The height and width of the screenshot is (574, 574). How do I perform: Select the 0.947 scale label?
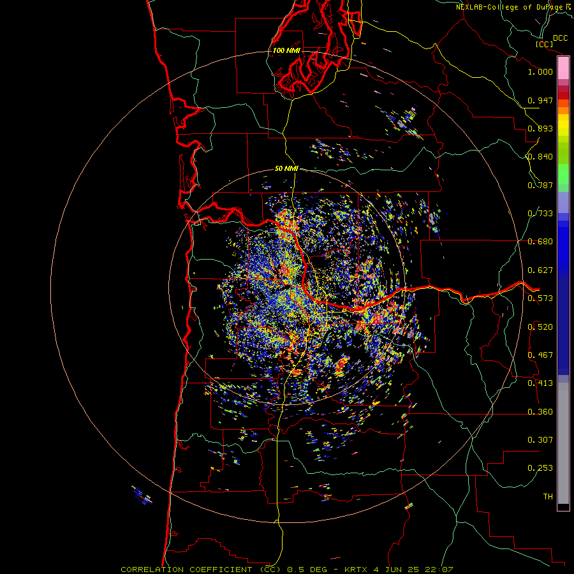tap(540, 100)
